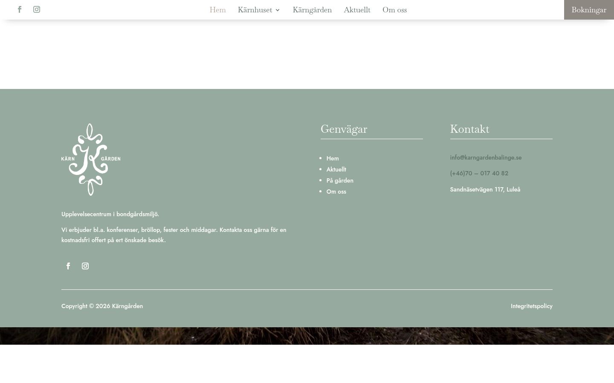614x383 pixels.
Task: Open Instagram icon in top header
Action: 37,9
